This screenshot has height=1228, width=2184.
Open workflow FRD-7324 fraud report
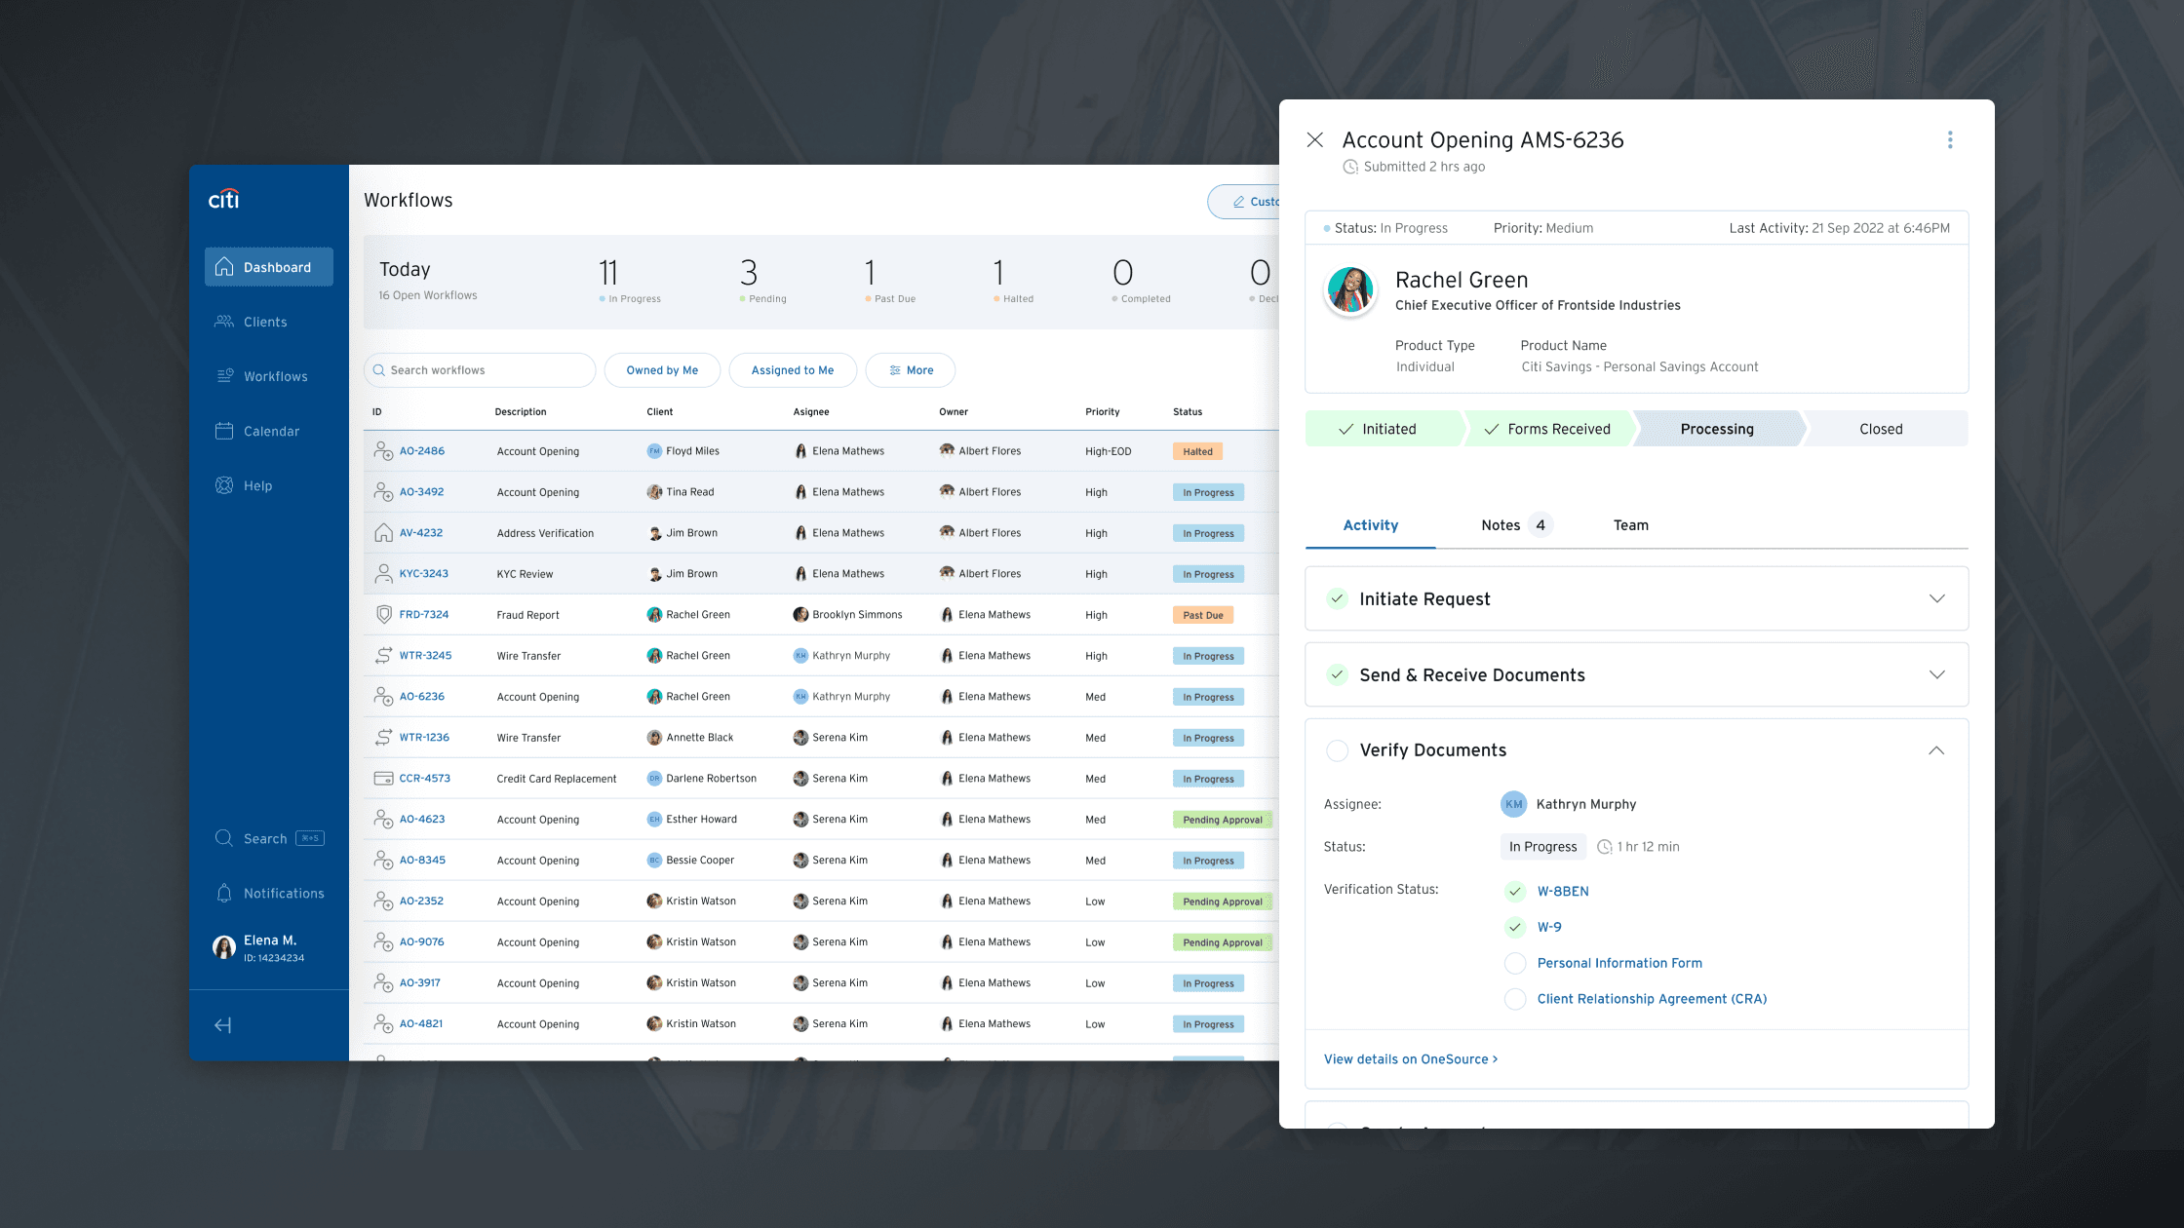click(x=424, y=615)
